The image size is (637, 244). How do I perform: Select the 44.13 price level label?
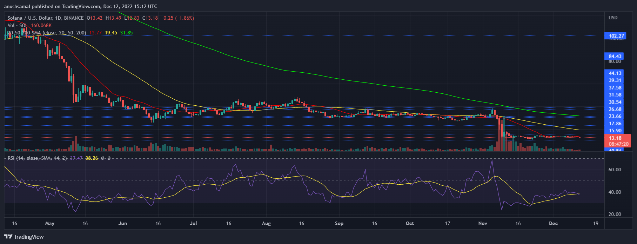point(615,73)
